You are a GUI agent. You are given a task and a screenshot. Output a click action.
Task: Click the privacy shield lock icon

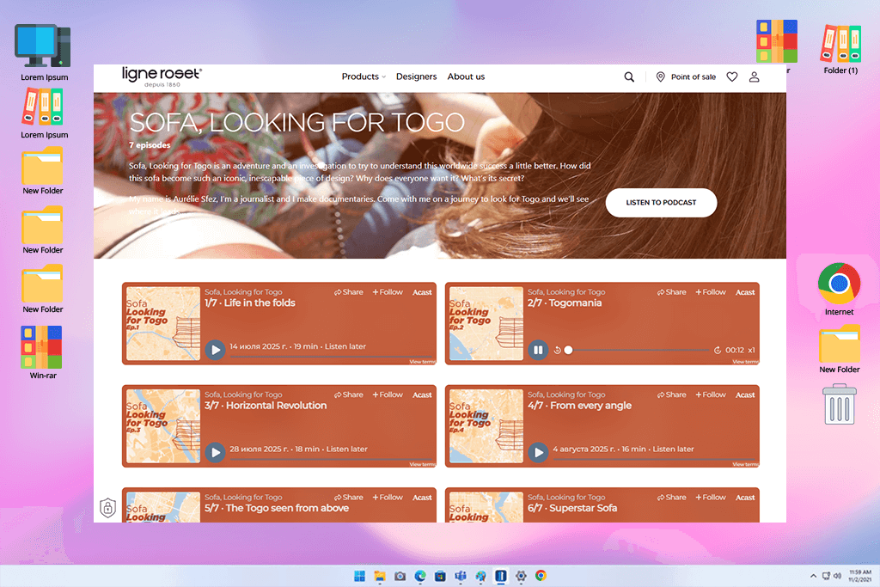[x=107, y=508]
